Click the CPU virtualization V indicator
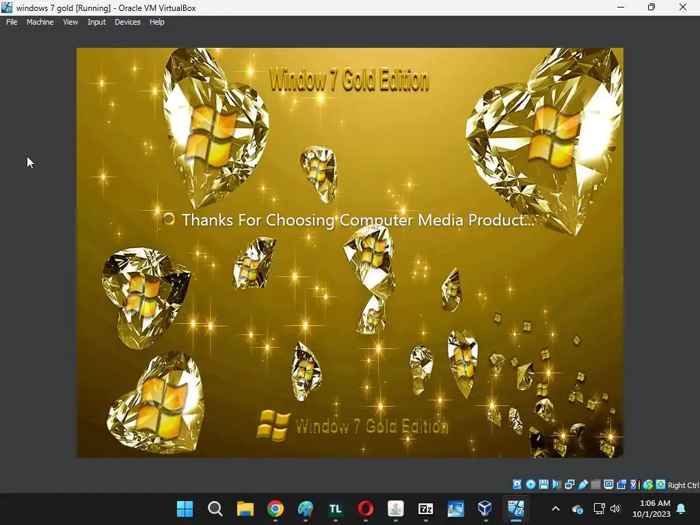The width and height of the screenshot is (700, 525). [x=634, y=485]
